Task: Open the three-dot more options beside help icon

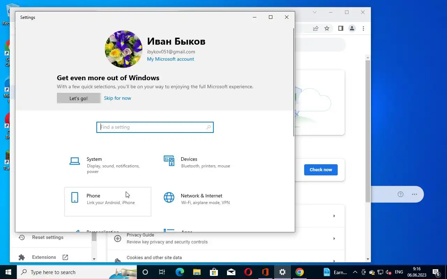Action: [415, 194]
